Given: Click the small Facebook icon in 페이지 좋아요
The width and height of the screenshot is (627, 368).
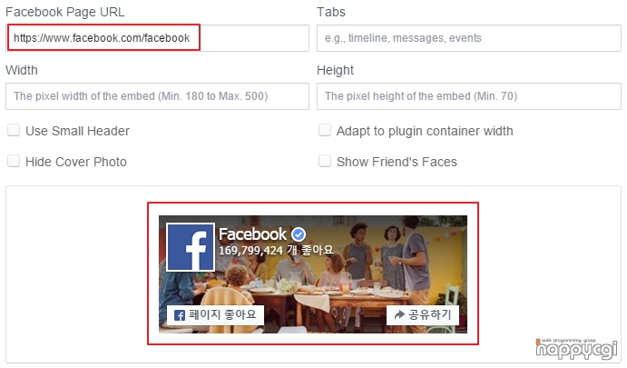Looking at the screenshot, I should (x=180, y=315).
